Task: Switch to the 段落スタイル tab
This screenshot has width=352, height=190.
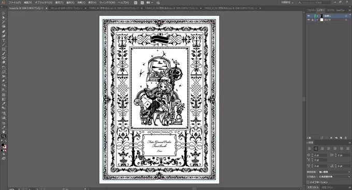Action: point(327,187)
